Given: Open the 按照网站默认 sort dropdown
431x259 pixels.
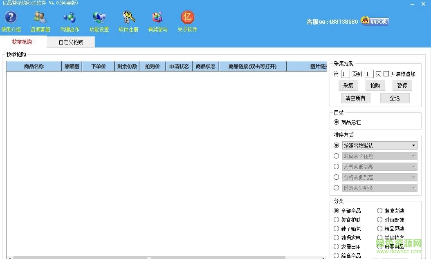Looking at the screenshot, I should (x=379, y=145).
